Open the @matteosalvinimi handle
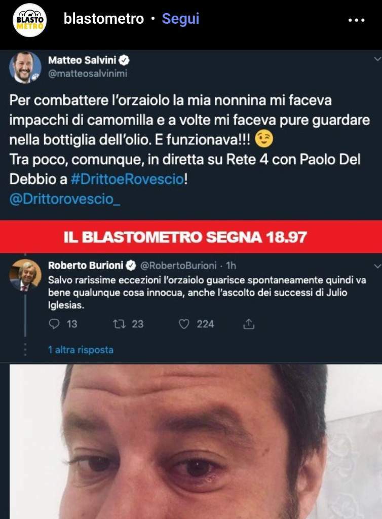The image size is (382, 519). pyautogui.click(x=88, y=73)
